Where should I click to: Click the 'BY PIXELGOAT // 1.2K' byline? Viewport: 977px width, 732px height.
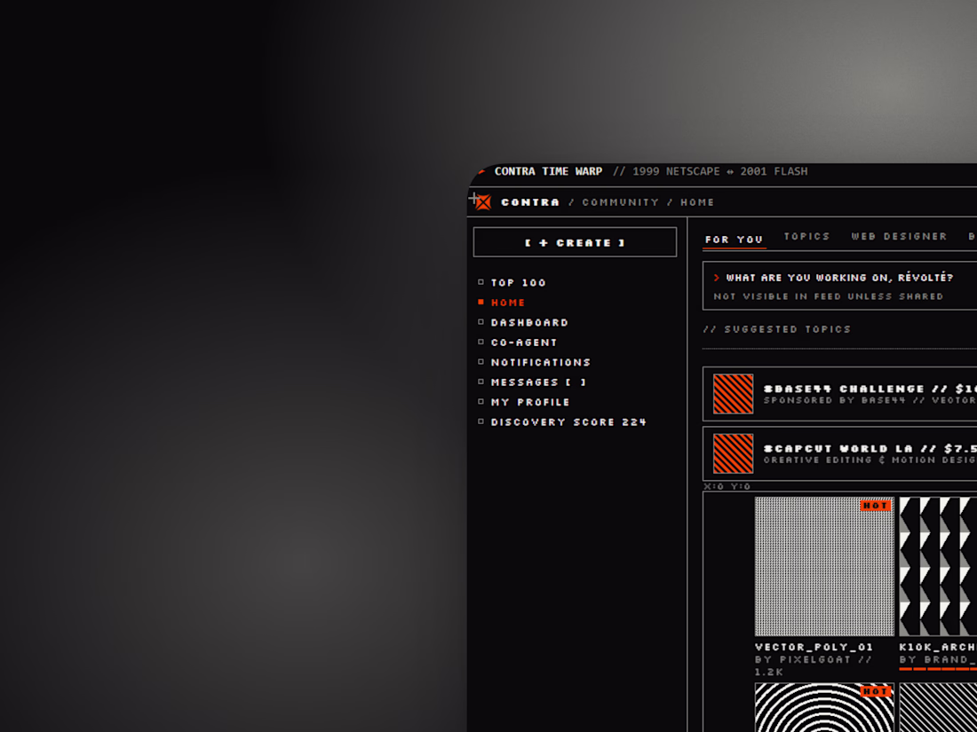[813, 665]
